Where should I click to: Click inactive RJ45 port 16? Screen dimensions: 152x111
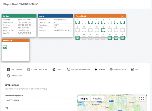coord(123,30)
